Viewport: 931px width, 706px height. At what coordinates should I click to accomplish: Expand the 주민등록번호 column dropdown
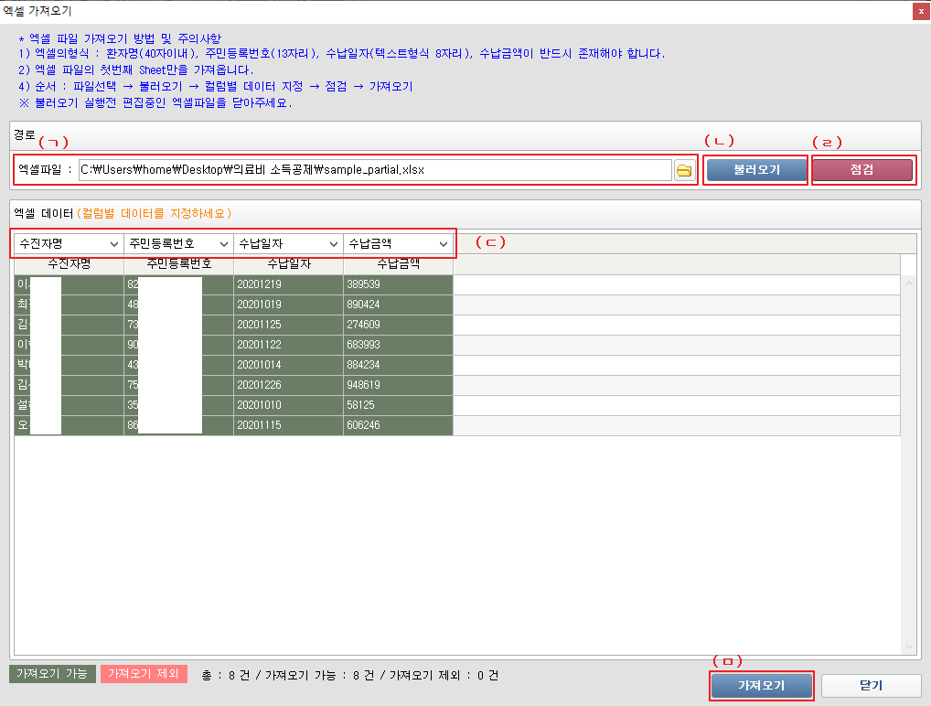tap(178, 244)
